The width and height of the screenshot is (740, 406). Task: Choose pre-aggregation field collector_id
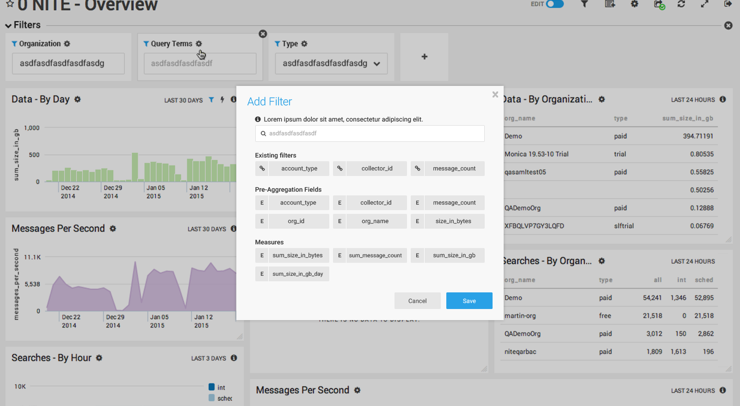(370, 203)
